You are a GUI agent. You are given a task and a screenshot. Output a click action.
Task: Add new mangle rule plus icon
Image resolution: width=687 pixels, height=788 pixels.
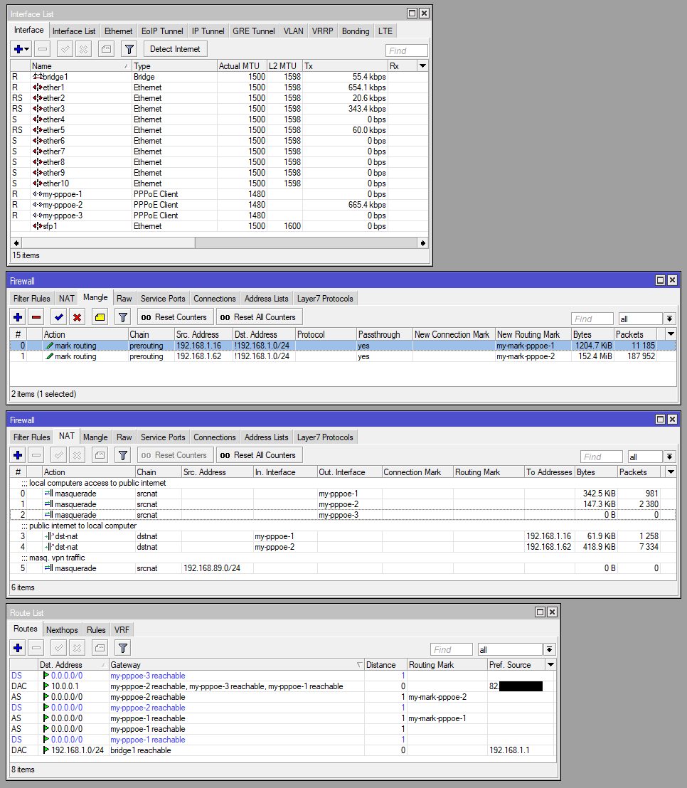18,317
